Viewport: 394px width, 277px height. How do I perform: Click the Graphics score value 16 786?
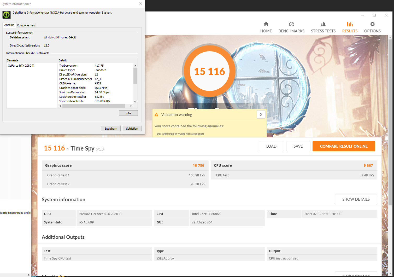pos(198,165)
